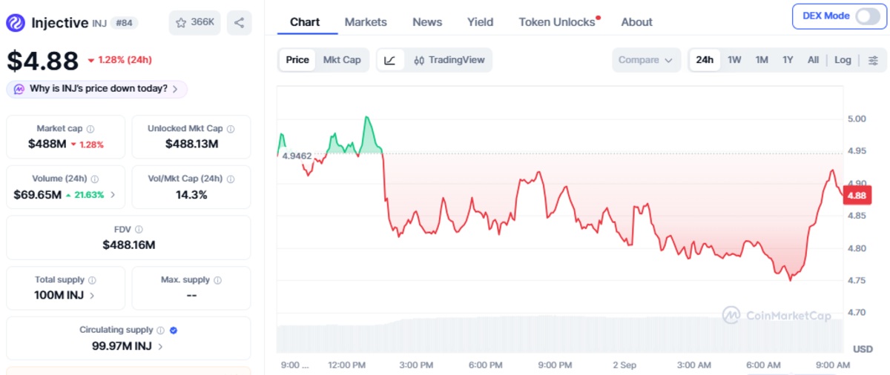Click the $488.16M FDV value
Viewport: 890px width, 375px height.
click(x=129, y=245)
